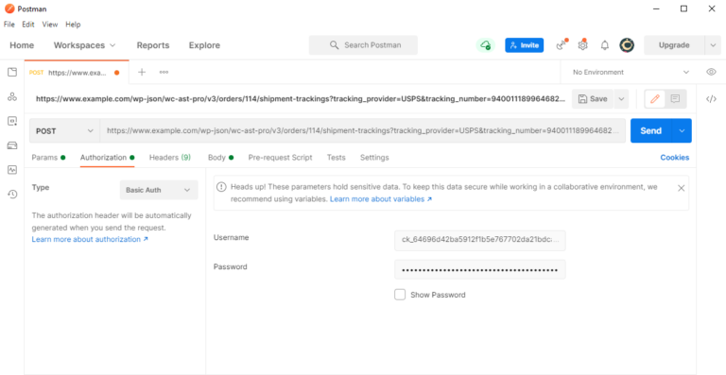The width and height of the screenshot is (726, 375).
Task: Open the Mock Servers sidebar icon
Action: [12, 145]
